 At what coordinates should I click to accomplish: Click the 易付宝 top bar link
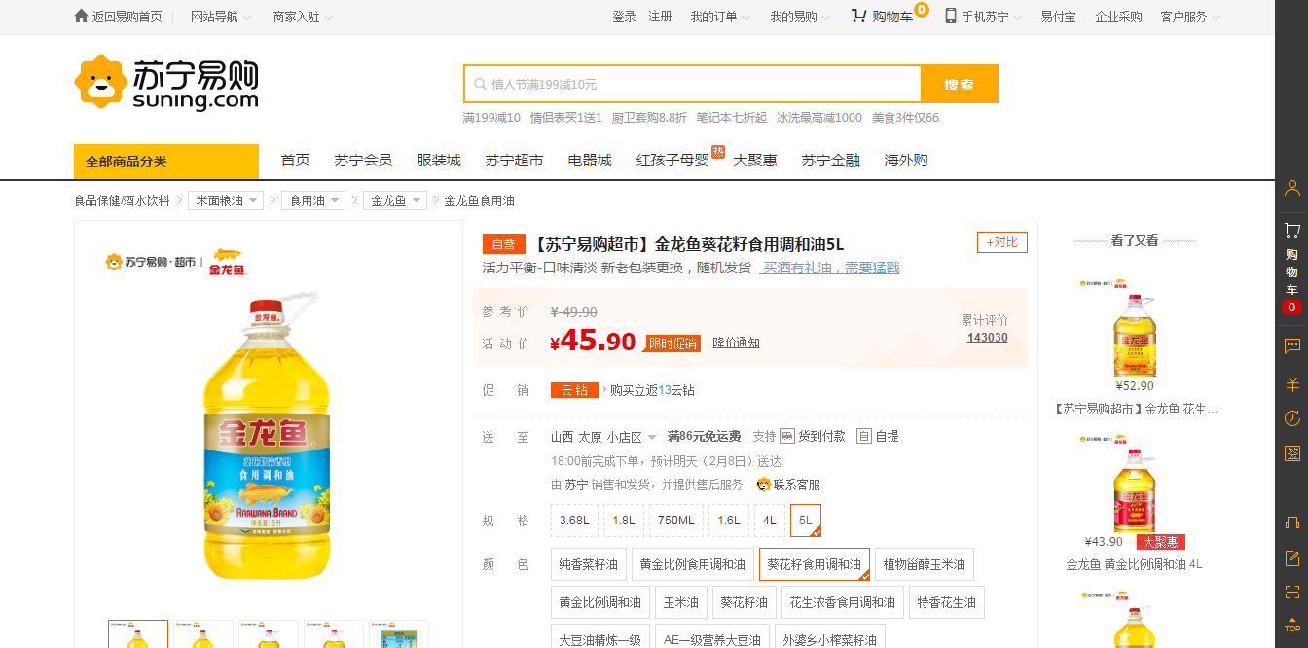(x=1058, y=17)
